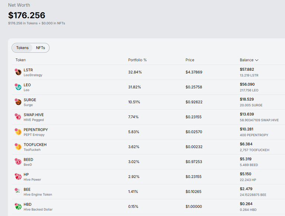Click the BEED token icon
285x216 pixels.
(x=18, y=162)
